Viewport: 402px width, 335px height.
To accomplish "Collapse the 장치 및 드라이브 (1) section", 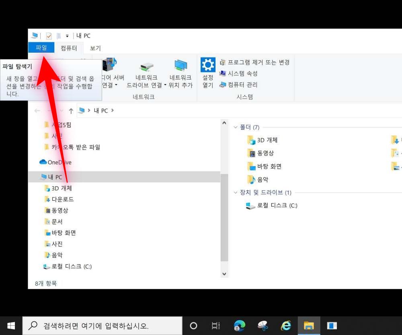I will (x=235, y=192).
